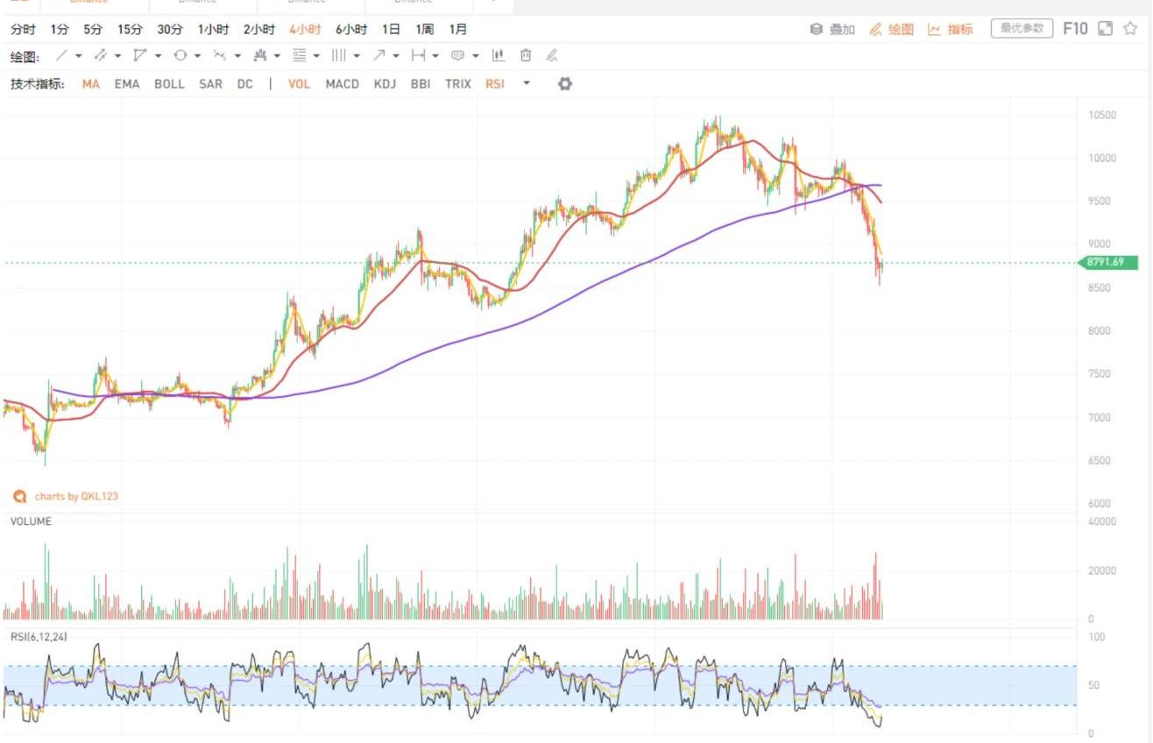Select the straight line drawing tool

60,55
